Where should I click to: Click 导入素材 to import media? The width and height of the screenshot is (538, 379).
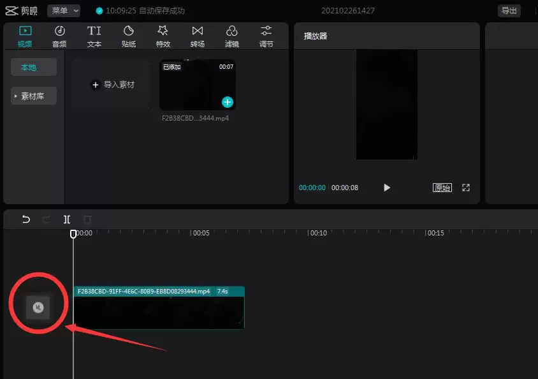112,85
